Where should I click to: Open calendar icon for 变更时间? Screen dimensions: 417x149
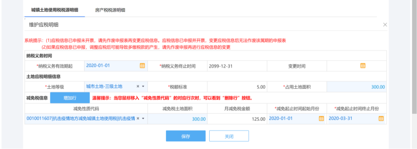(x=363, y=66)
